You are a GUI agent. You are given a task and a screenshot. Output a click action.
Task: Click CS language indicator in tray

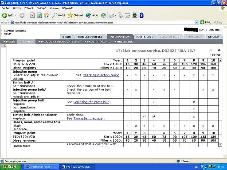click(x=196, y=167)
